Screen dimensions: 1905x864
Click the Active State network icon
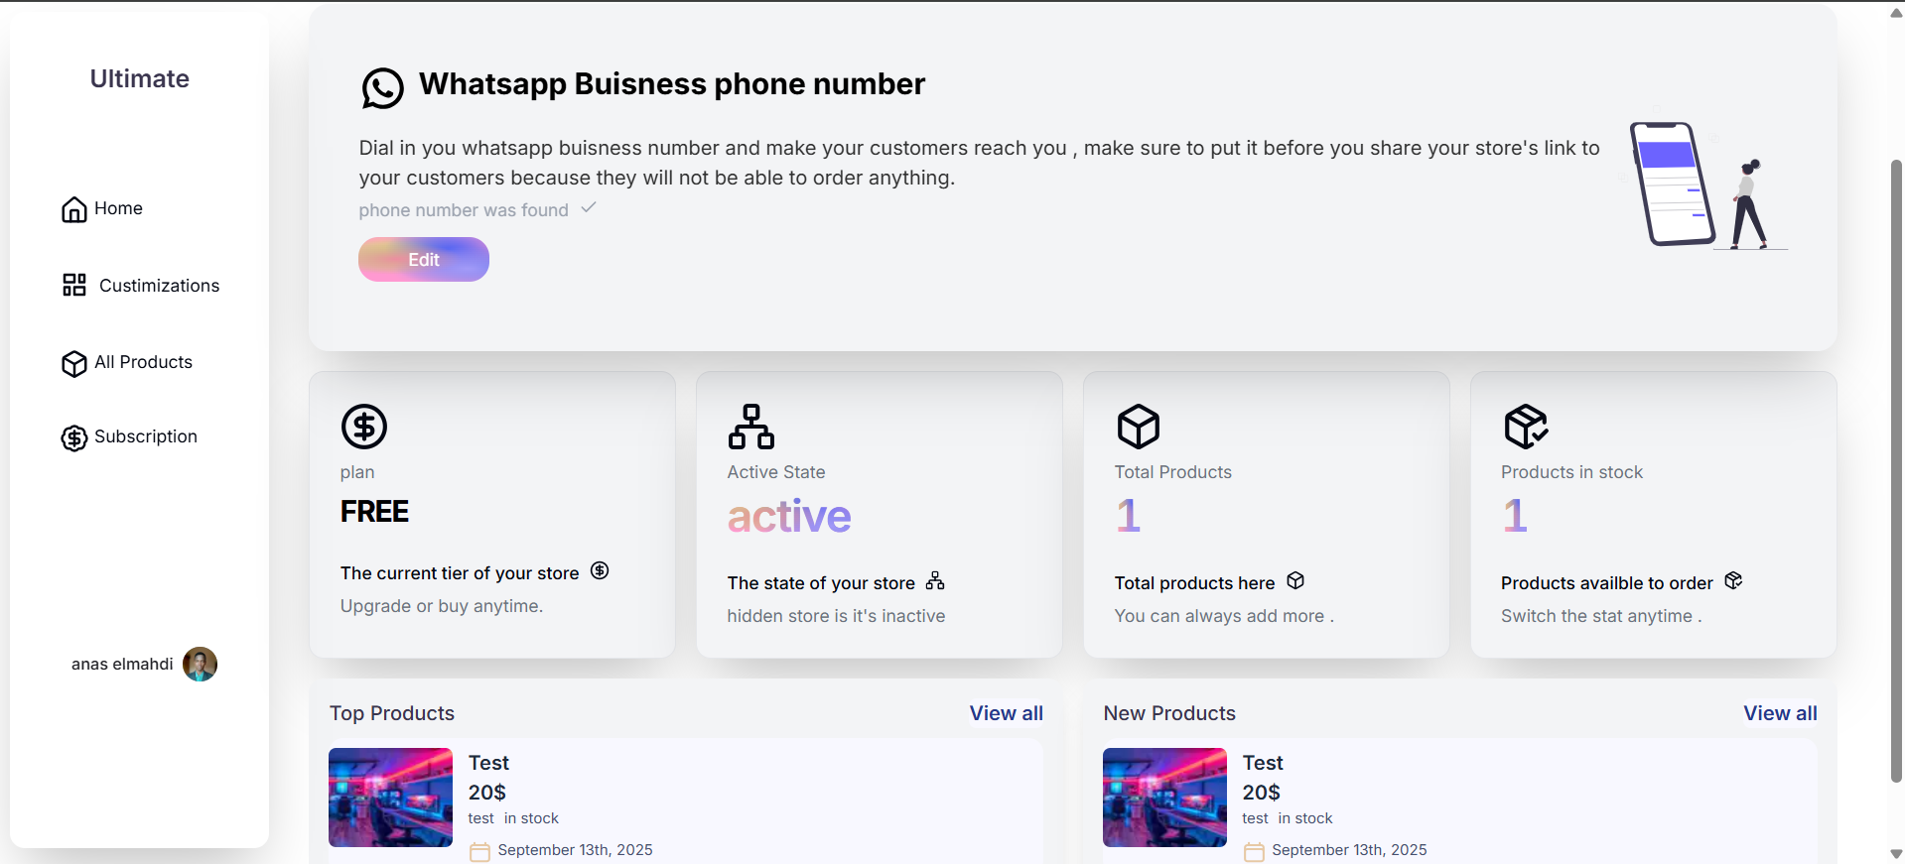[751, 427]
